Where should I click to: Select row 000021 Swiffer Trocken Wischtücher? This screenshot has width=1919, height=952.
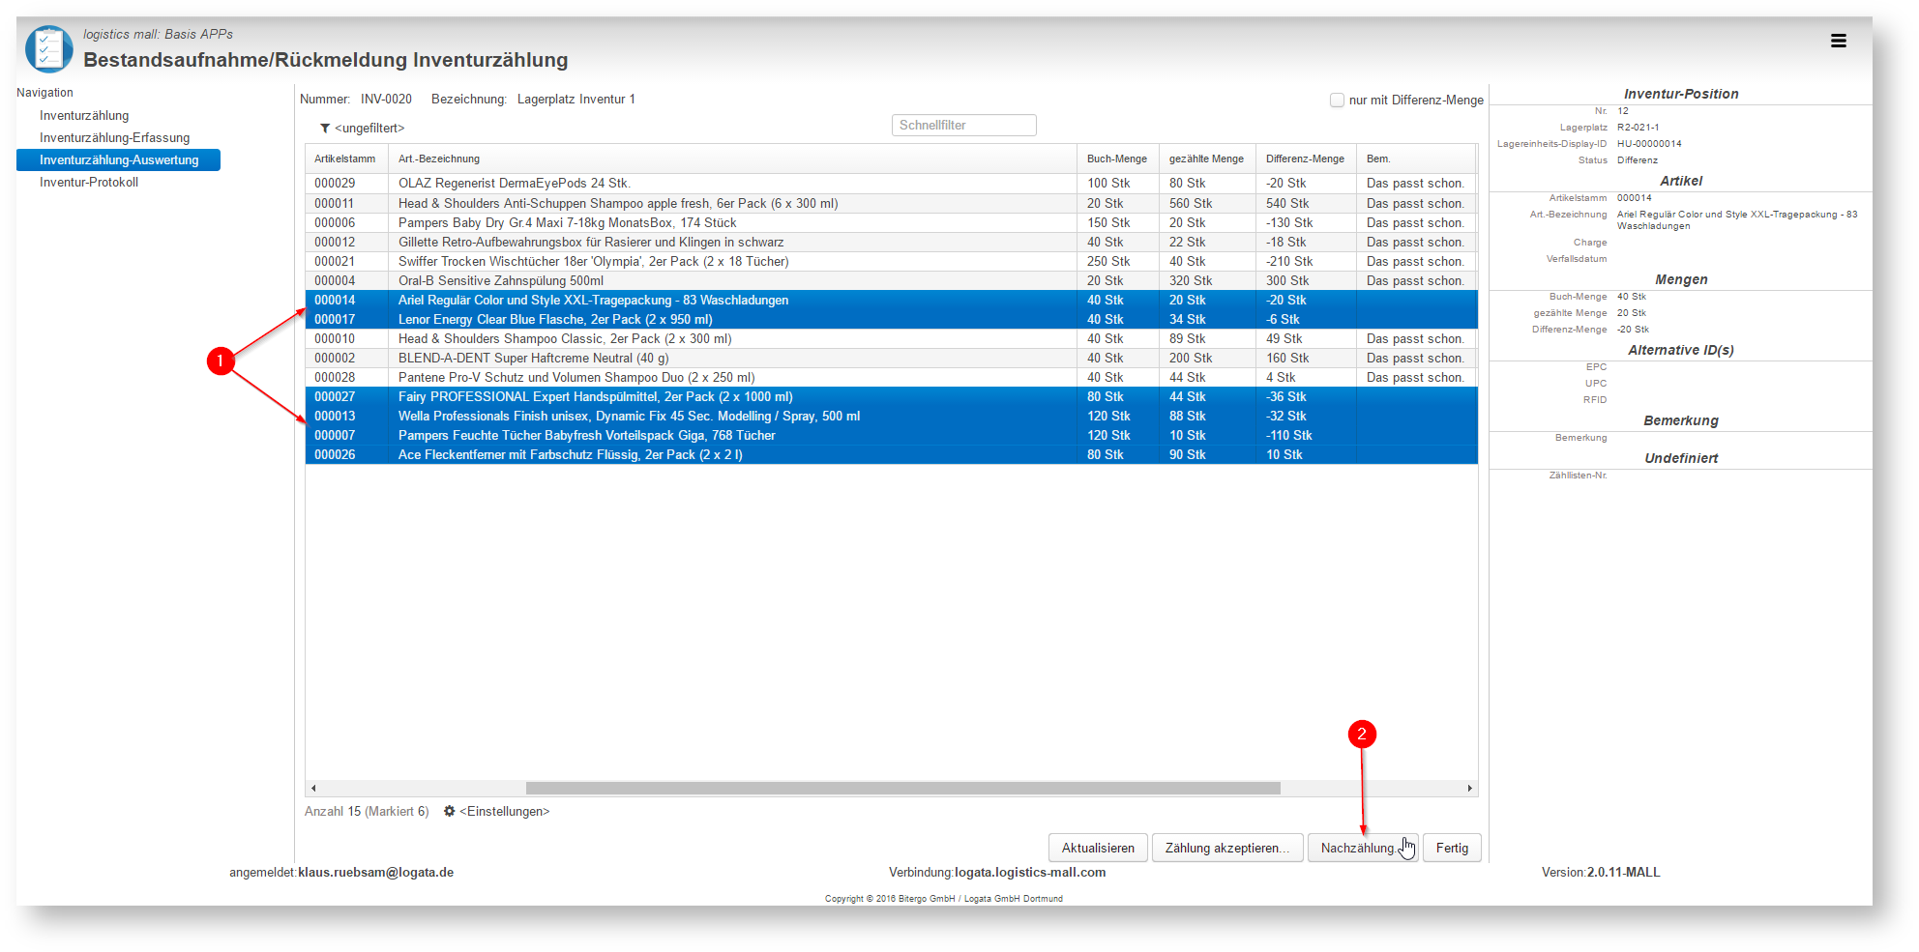tap(891, 261)
